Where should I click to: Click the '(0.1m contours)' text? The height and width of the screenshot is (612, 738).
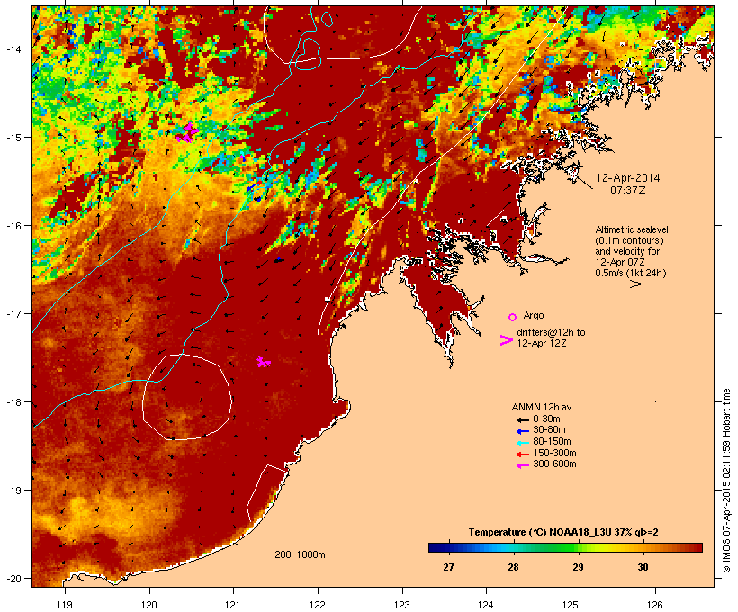629,240
